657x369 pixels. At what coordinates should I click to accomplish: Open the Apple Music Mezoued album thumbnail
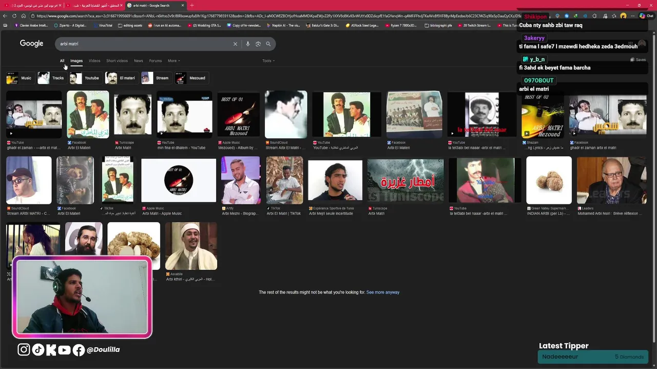(239, 115)
